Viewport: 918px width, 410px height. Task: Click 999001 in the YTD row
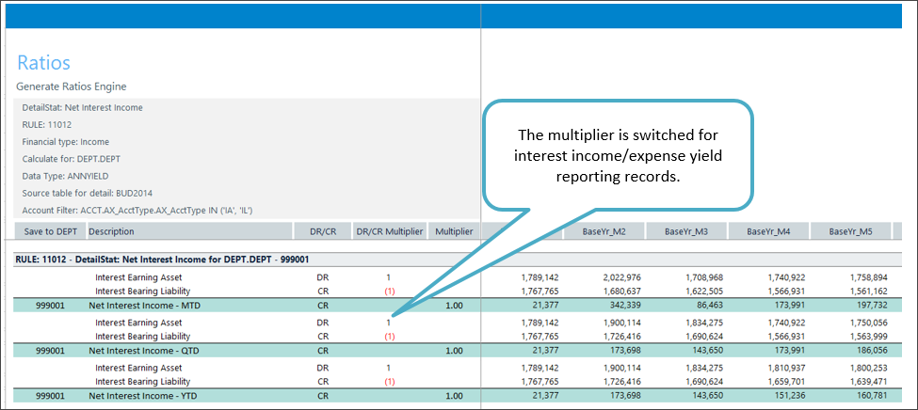[x=50, y=397]
